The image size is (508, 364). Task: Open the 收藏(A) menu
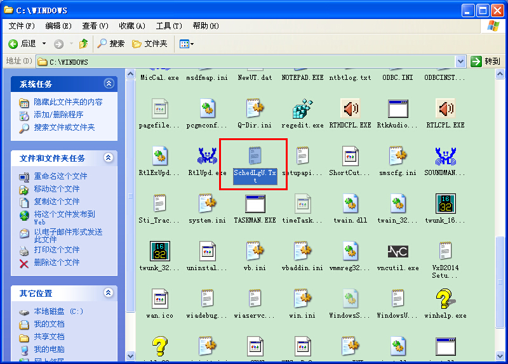[x=132, y=26]
